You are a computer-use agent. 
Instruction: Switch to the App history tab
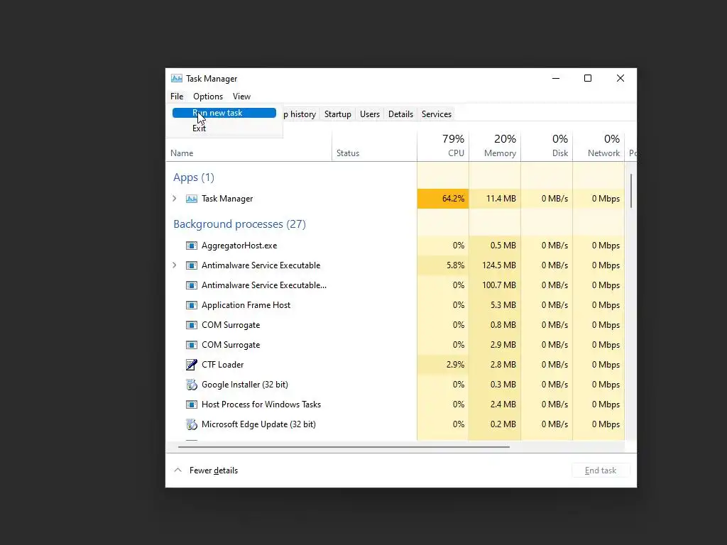point(300,114)
